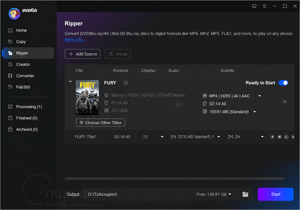Collapse the FURY source entry arrow

click(70, 82)
